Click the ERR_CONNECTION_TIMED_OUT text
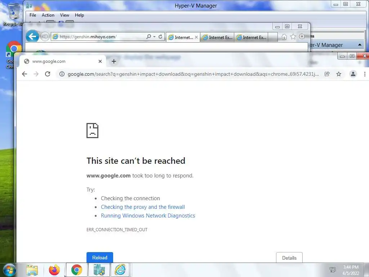The height and width of the screenshot is (277, 369). (x=117, y=229)
